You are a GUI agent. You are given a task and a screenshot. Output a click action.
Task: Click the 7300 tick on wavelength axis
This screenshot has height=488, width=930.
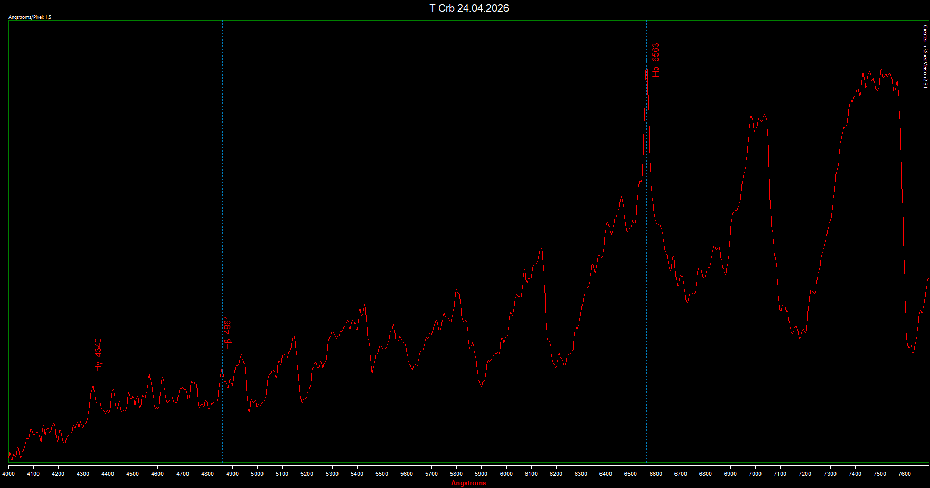830,474
